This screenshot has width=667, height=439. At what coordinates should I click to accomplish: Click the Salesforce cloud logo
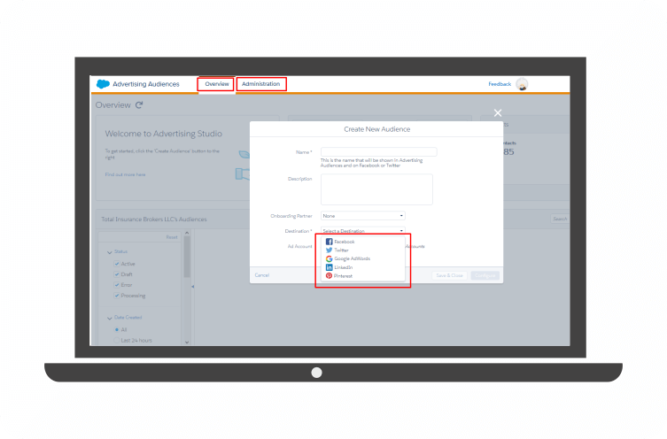(103, 84)
